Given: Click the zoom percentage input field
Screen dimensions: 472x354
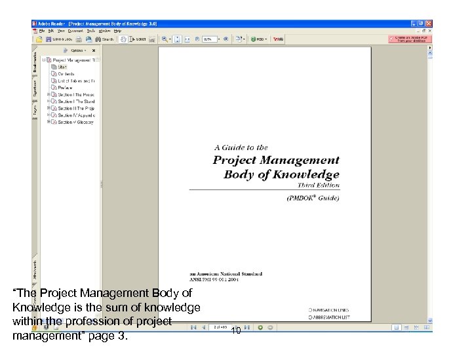Looking at the screenshot, I should (x=210, y=39).
